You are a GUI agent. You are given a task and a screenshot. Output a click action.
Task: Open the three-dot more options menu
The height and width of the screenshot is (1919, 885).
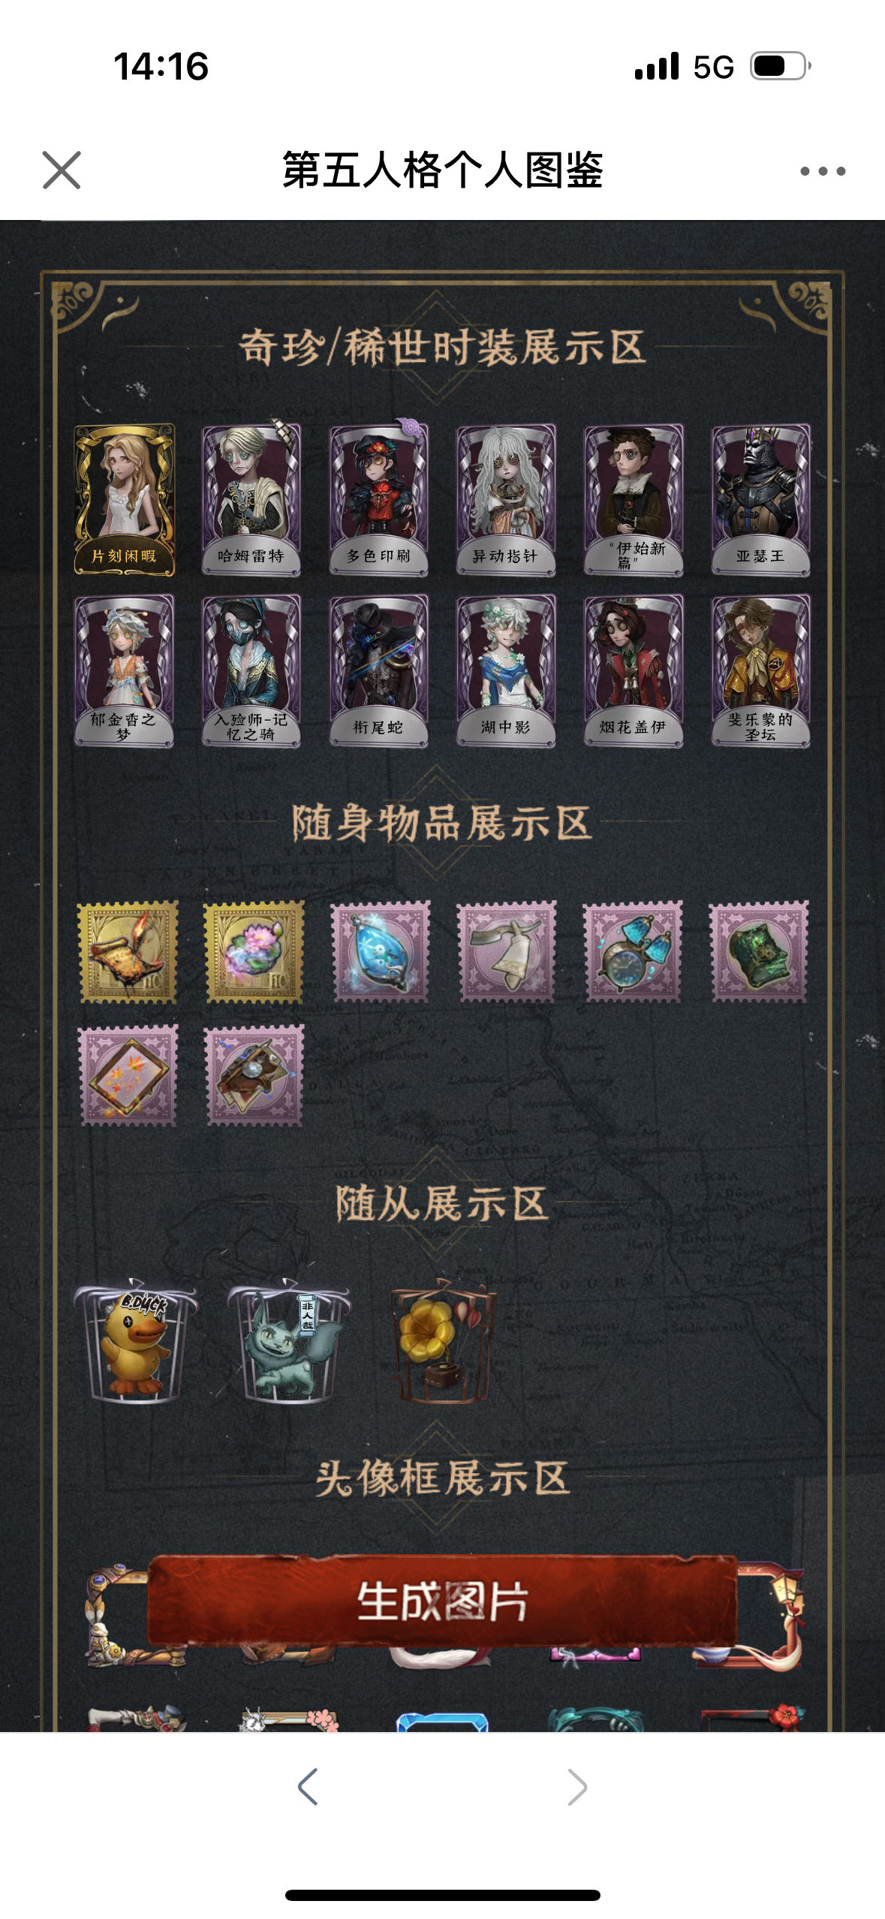point(823,171)
